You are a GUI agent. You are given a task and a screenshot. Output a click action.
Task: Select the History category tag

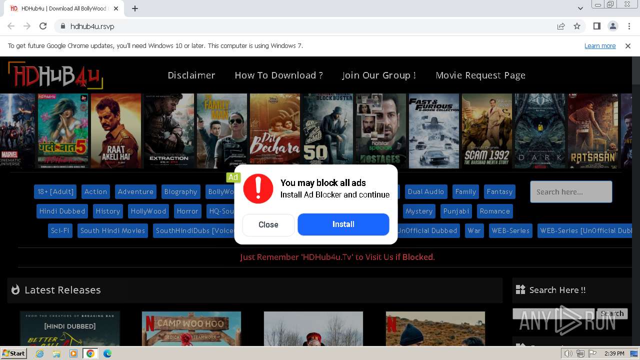[108, 211]
